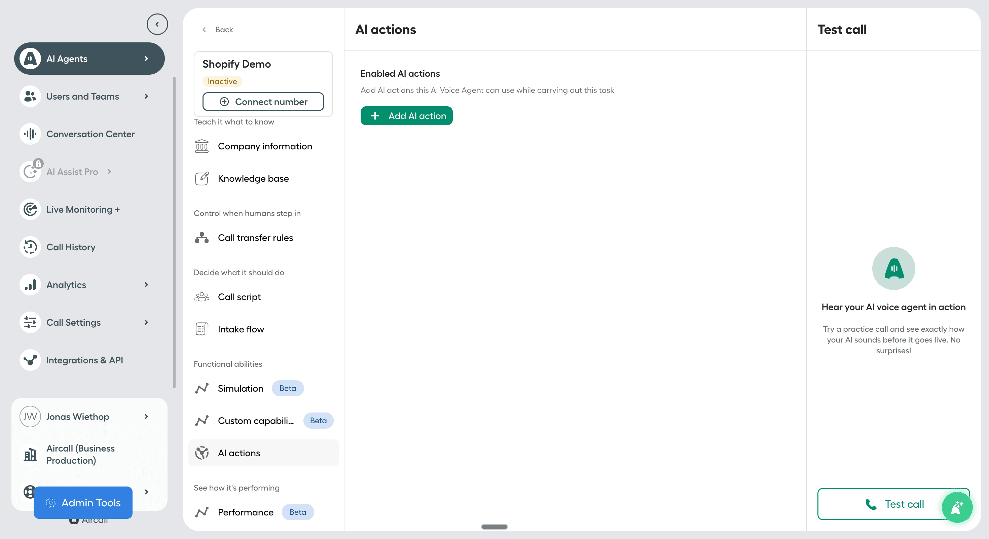Viewport: 989px width, 539px height.
Task: Open Company information building icon
Action: [x=202, y=146]
